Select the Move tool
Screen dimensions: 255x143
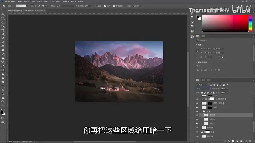3,14
